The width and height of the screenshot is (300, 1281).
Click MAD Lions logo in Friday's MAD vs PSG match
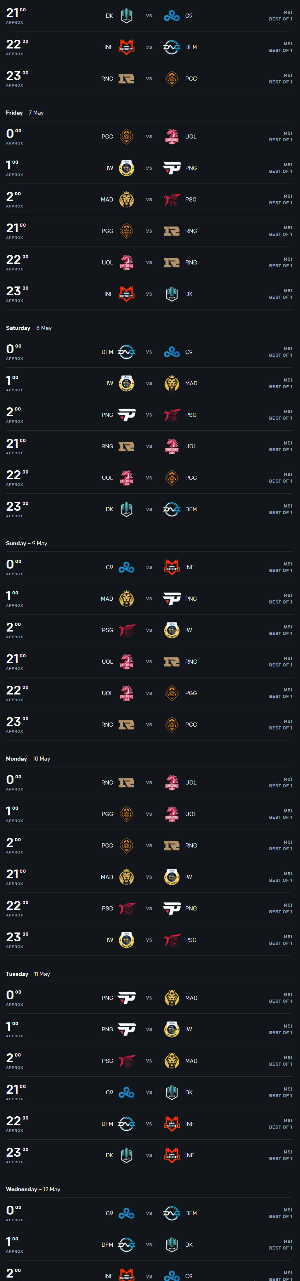126,200
